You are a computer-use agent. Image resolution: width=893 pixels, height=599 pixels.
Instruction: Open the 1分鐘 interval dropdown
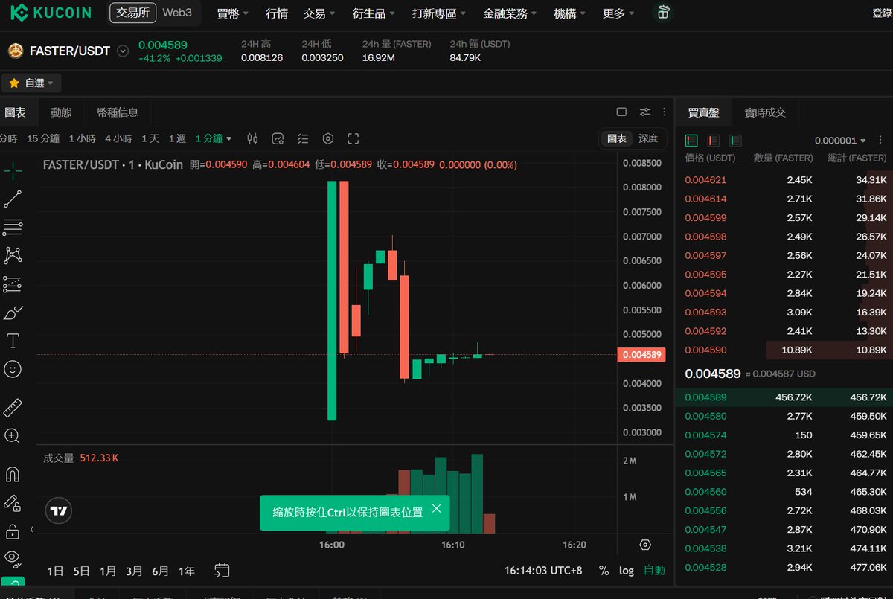pyautogui.click(x=214, y=138)
